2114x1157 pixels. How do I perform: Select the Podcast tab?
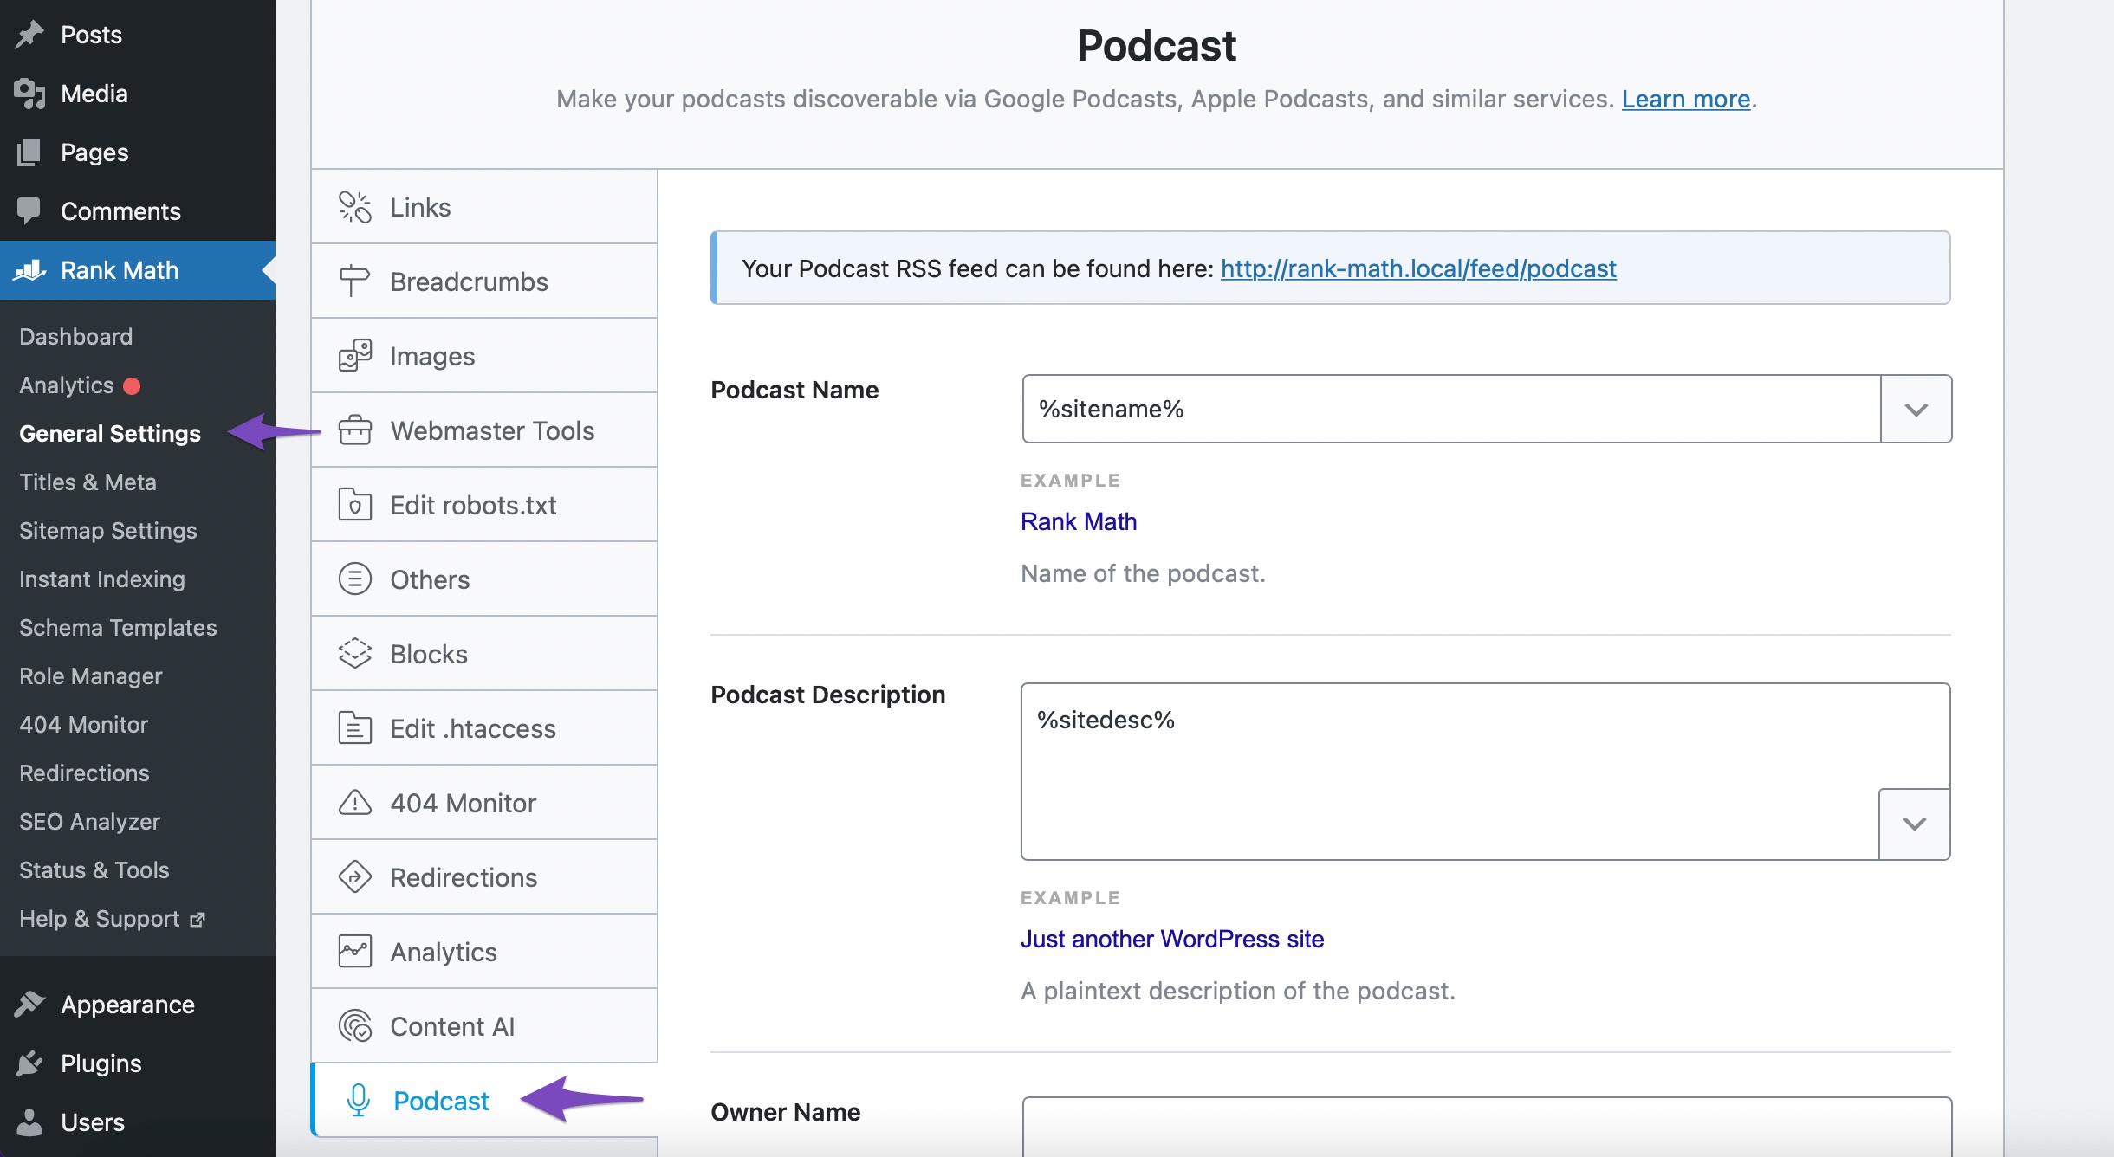484,1101
